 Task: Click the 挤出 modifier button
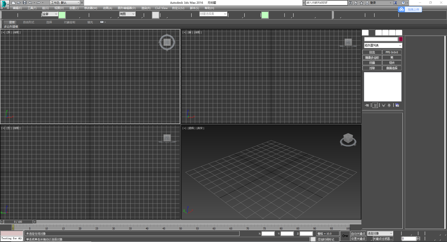pyautogui.click(x=372, y=52)
